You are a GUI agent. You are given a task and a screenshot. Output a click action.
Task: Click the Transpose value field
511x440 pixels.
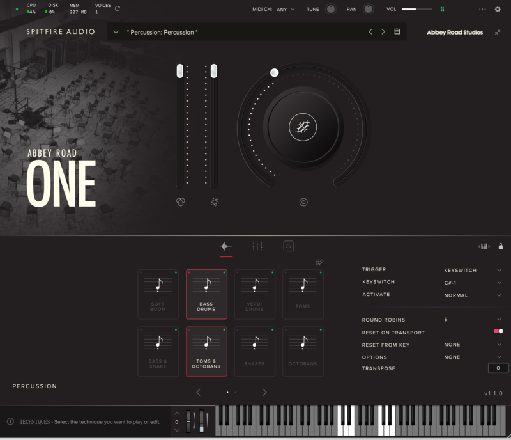[498, 368]
